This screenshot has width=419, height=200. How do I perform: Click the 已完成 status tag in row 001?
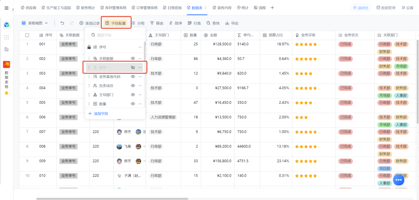(345, 44)
